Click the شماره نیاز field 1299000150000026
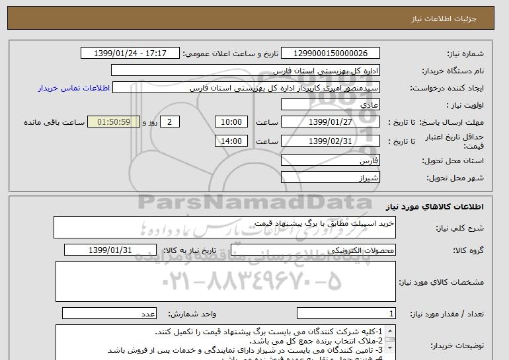 330,54
